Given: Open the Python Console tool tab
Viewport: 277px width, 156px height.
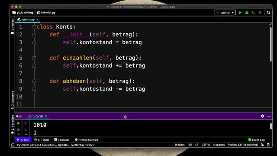Looking at the screenshot, I should point(87,140).
